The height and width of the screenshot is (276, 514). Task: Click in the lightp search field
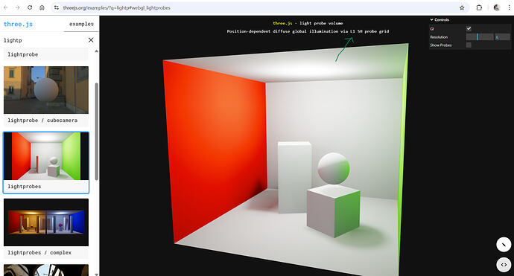click(x=44, y=40)
